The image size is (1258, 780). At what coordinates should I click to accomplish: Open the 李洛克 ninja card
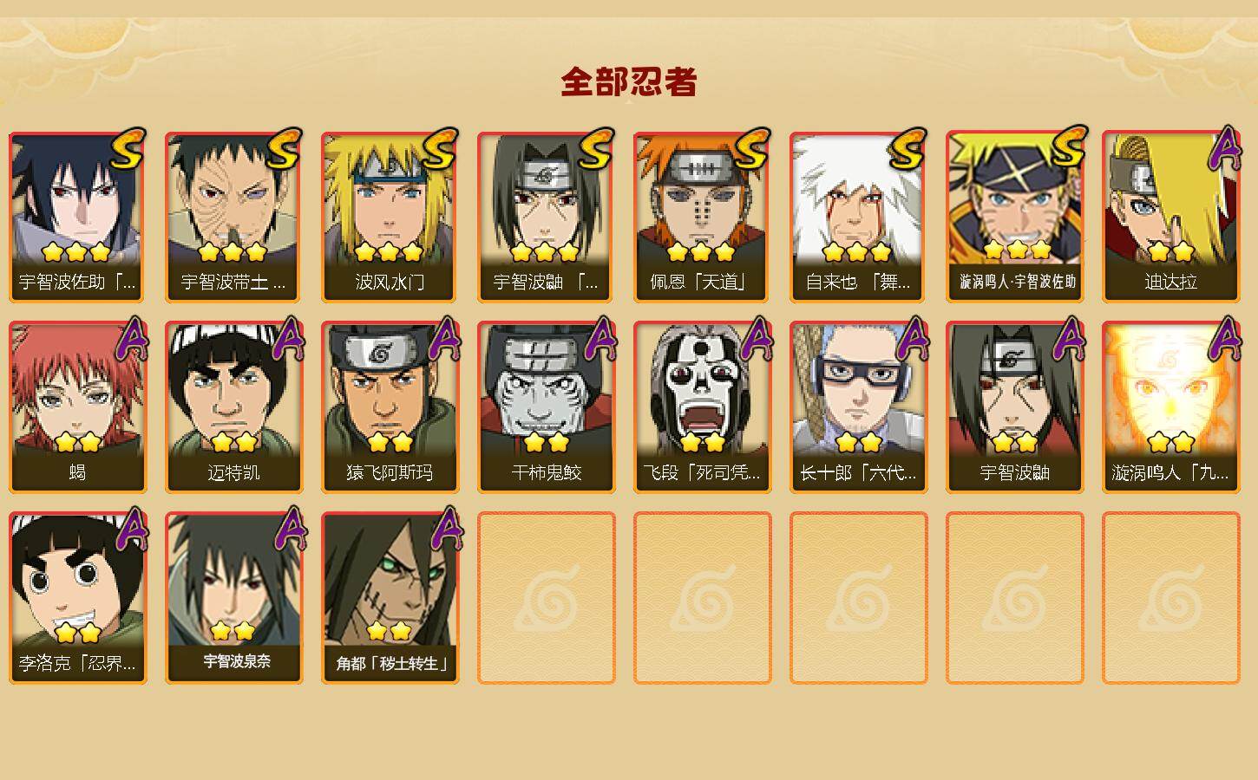[x=77, y=598]
